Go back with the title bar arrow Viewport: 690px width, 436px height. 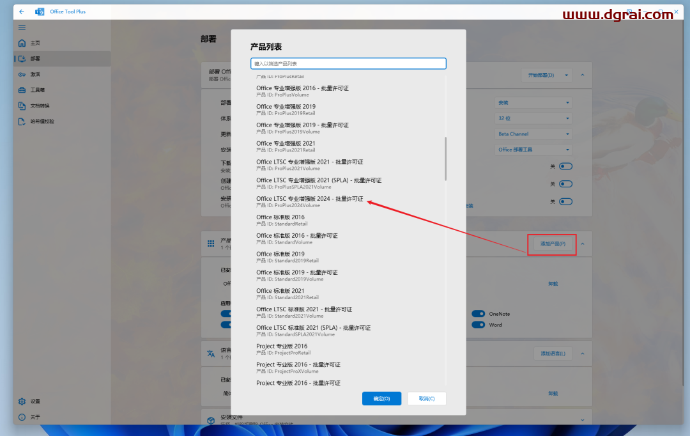[22, 12]
